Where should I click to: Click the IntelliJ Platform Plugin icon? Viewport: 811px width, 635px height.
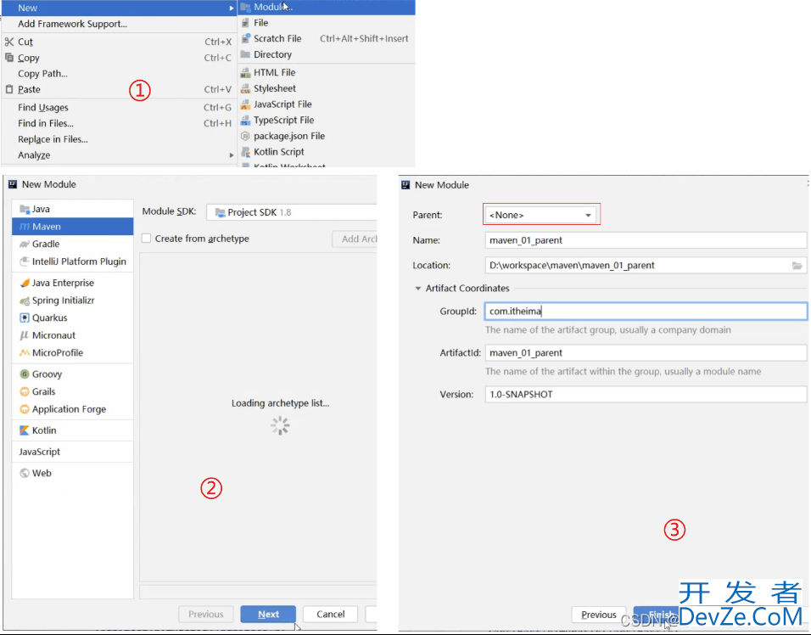(x=25, y=261)
